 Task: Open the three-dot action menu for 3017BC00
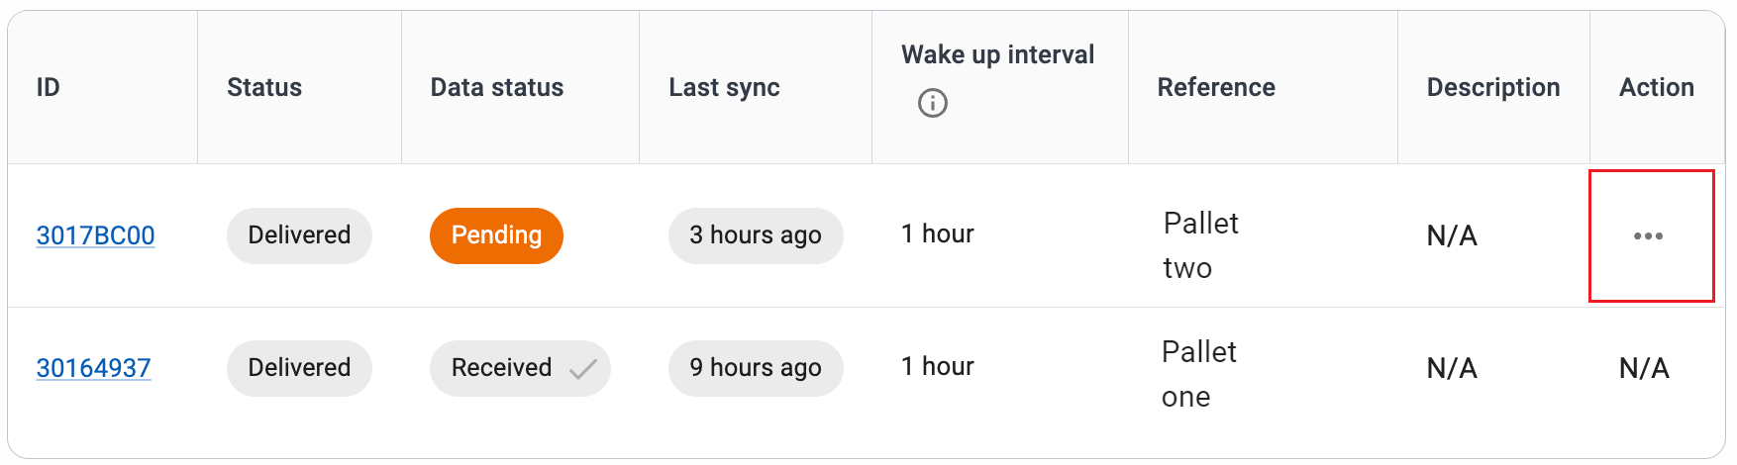[x=1648, y=235]
